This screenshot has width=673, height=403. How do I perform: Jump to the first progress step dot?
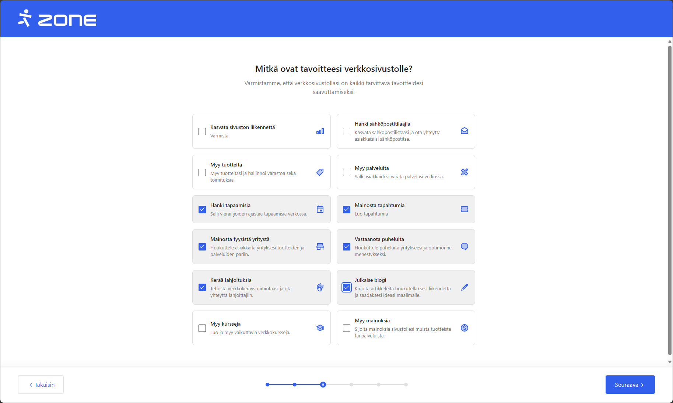267,385
